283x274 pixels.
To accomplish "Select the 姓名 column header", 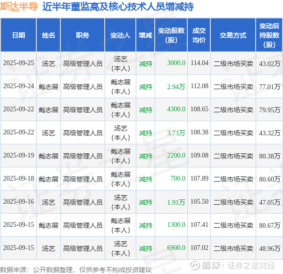I will pyautogui.click(x=49, y=35).
